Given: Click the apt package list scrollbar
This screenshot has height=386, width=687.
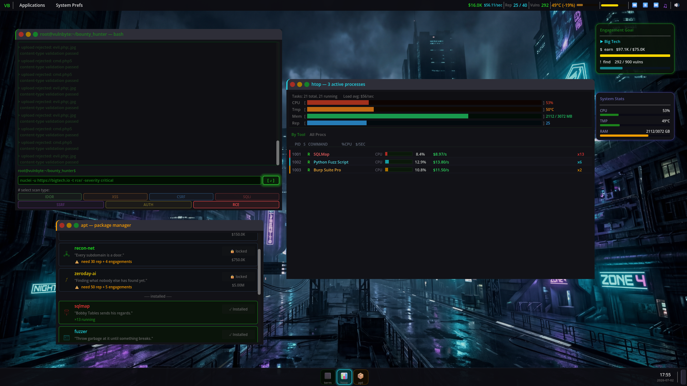Looking at the screenshot, I should (x=259, y=272).
